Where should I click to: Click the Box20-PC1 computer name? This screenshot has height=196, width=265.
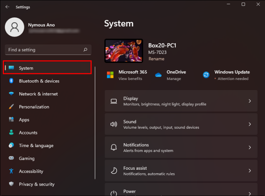click(x=162, y=45)
